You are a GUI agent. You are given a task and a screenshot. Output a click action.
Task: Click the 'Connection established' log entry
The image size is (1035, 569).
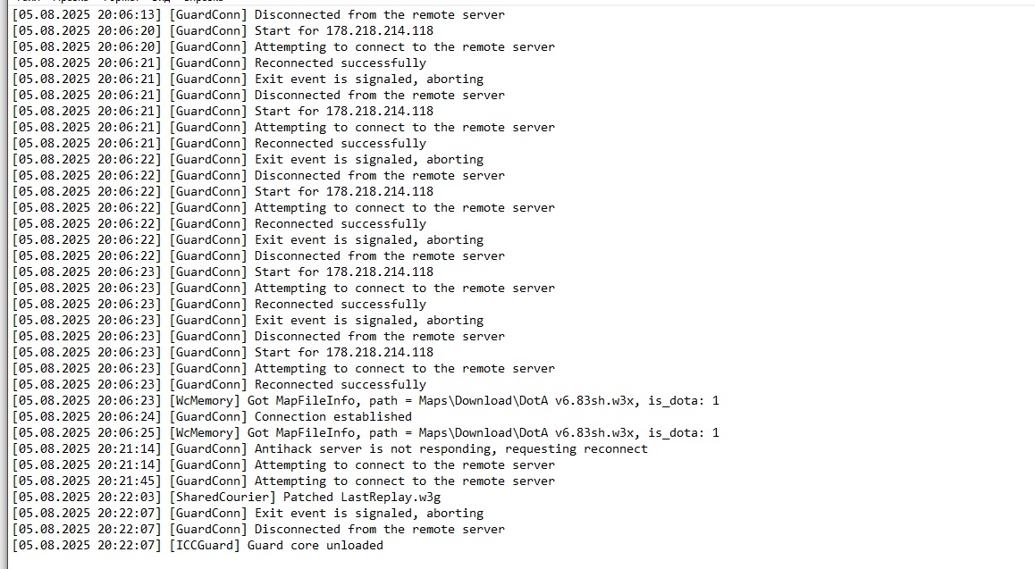[x=212, y=416]
